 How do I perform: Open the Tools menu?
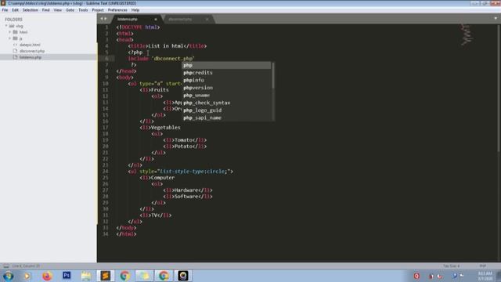click(83, 10)
